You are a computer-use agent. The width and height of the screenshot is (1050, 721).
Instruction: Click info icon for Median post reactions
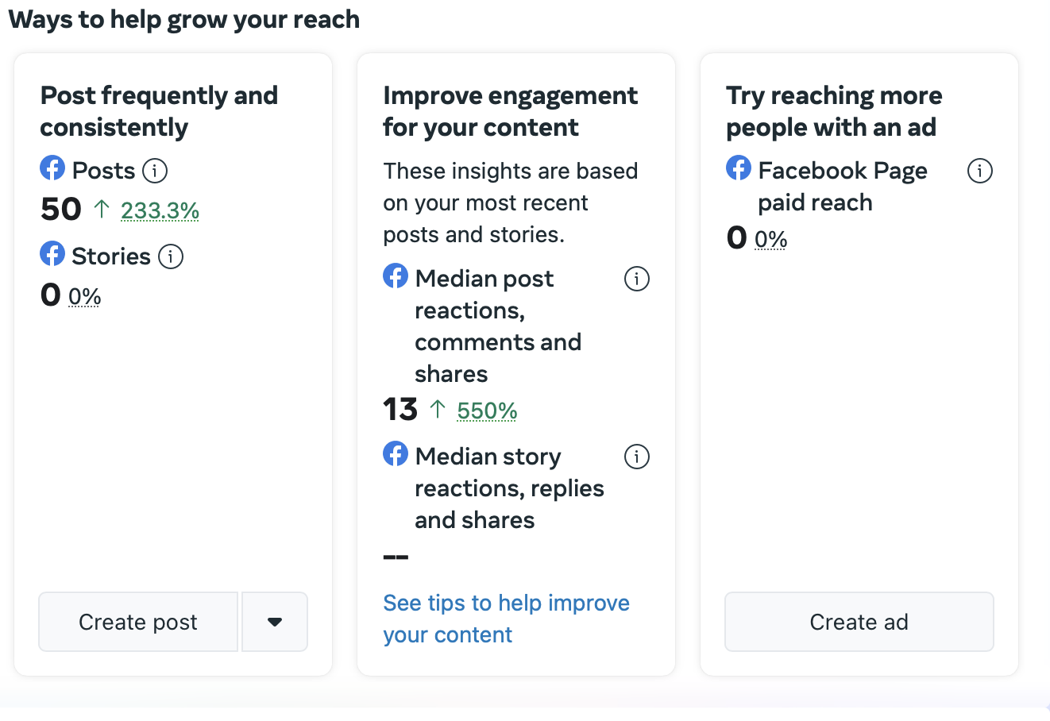coord(636,279)
